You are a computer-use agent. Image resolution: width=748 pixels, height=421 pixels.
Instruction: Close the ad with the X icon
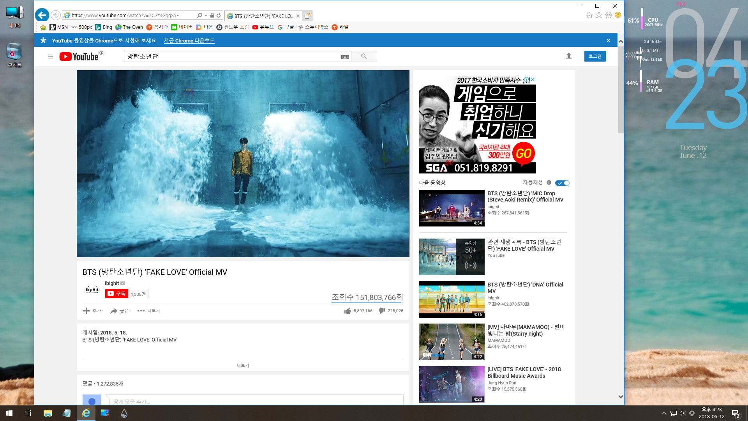point(533,80)
